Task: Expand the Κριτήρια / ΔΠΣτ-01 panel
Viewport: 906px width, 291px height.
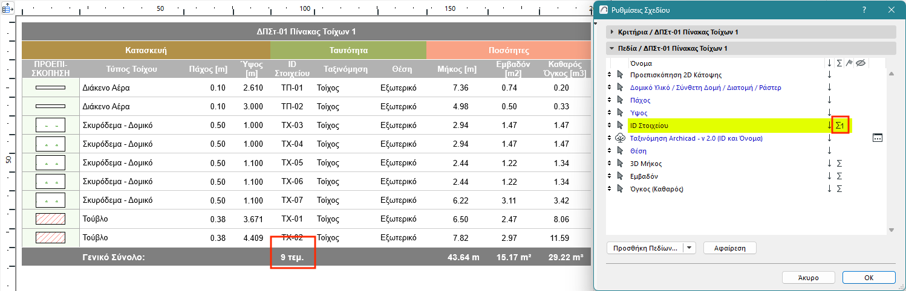Action: point(611,32)
